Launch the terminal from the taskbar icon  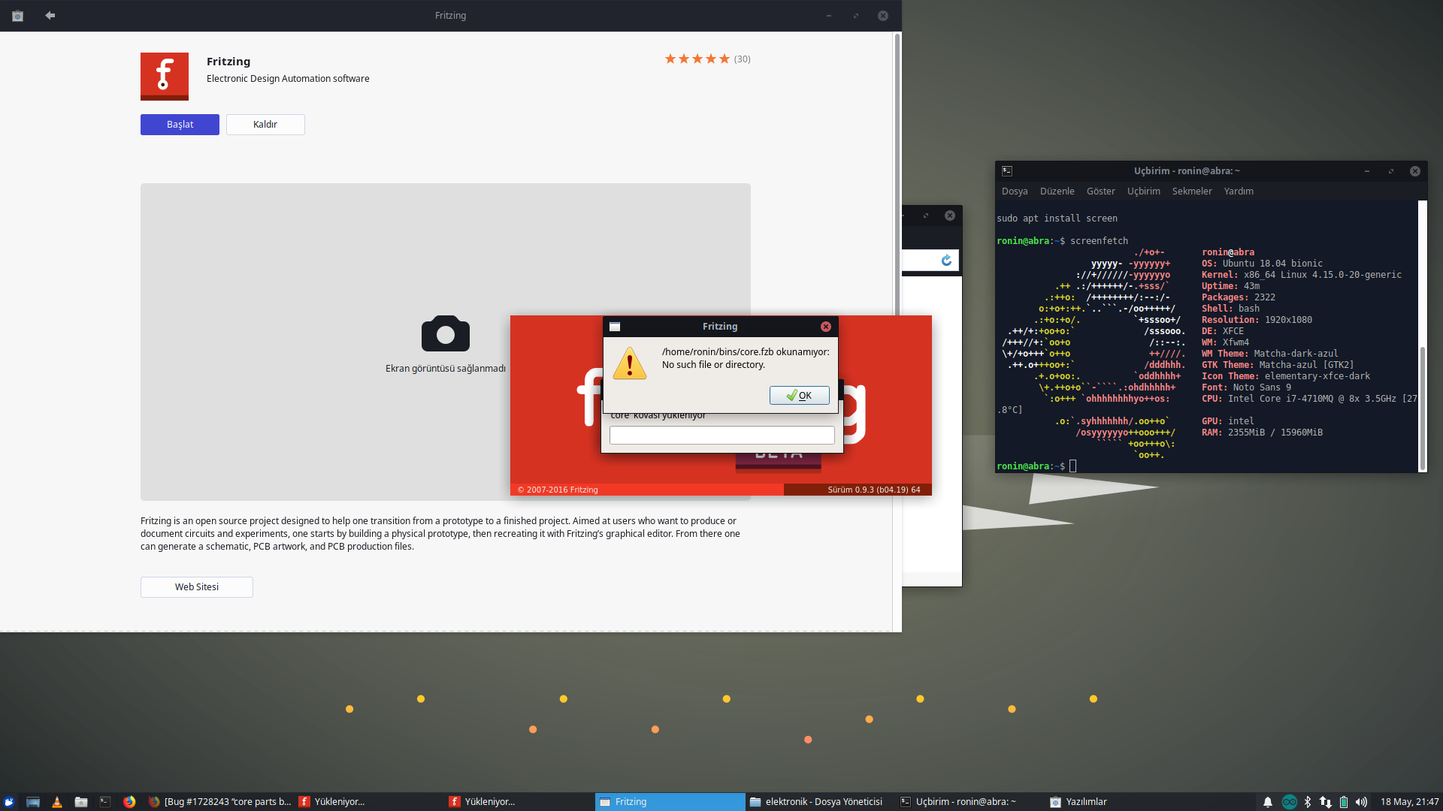104,801
